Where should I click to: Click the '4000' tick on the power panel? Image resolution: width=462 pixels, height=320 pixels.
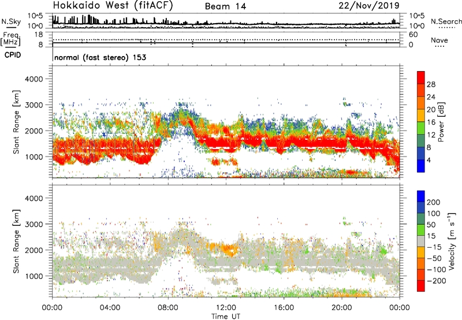(34, 79)
